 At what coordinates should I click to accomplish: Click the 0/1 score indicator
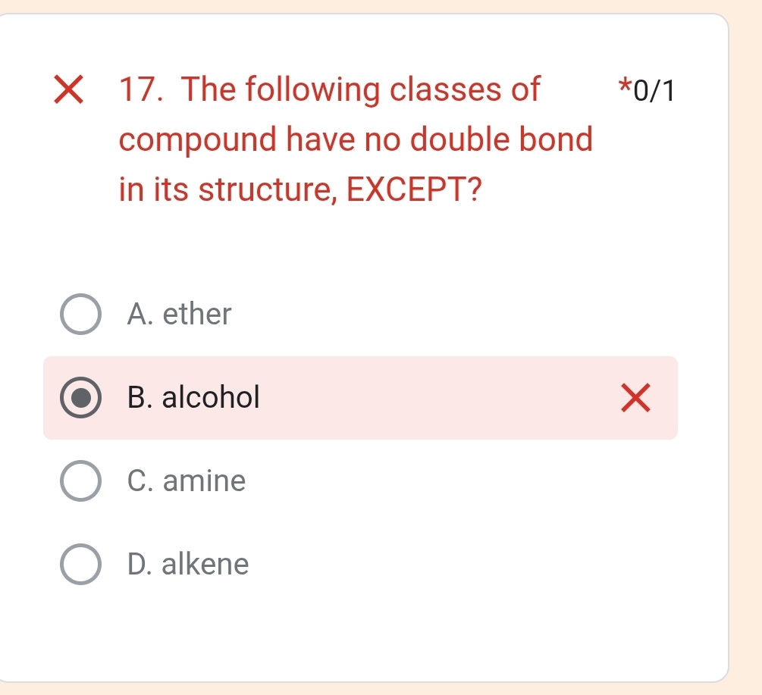coord(653,91)
